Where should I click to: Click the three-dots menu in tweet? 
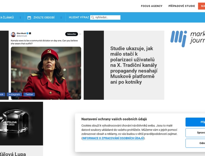[80, 34]
